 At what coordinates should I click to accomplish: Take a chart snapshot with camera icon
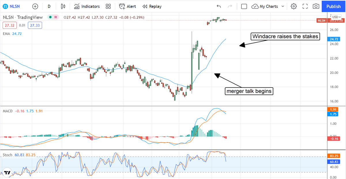[x=316, y=6]
